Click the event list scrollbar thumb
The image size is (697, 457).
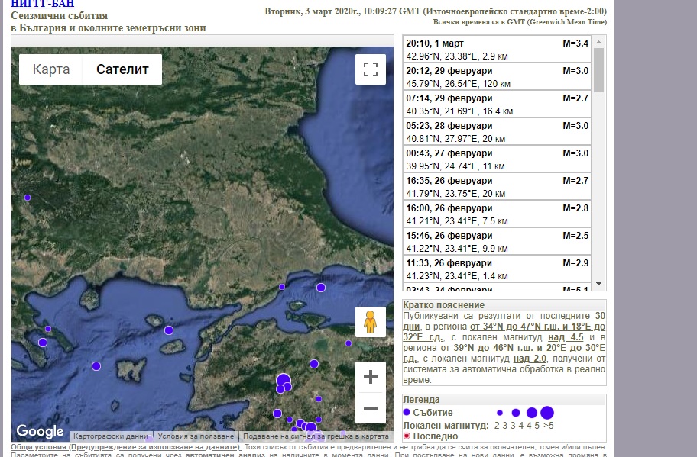(x=599, y=69)
